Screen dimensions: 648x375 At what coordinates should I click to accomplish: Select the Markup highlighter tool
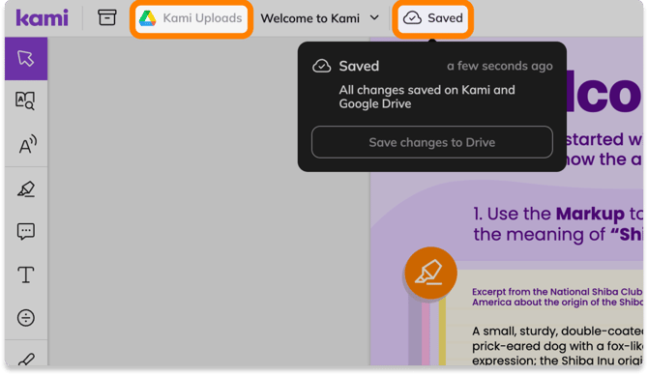click(x=26, y=189)
